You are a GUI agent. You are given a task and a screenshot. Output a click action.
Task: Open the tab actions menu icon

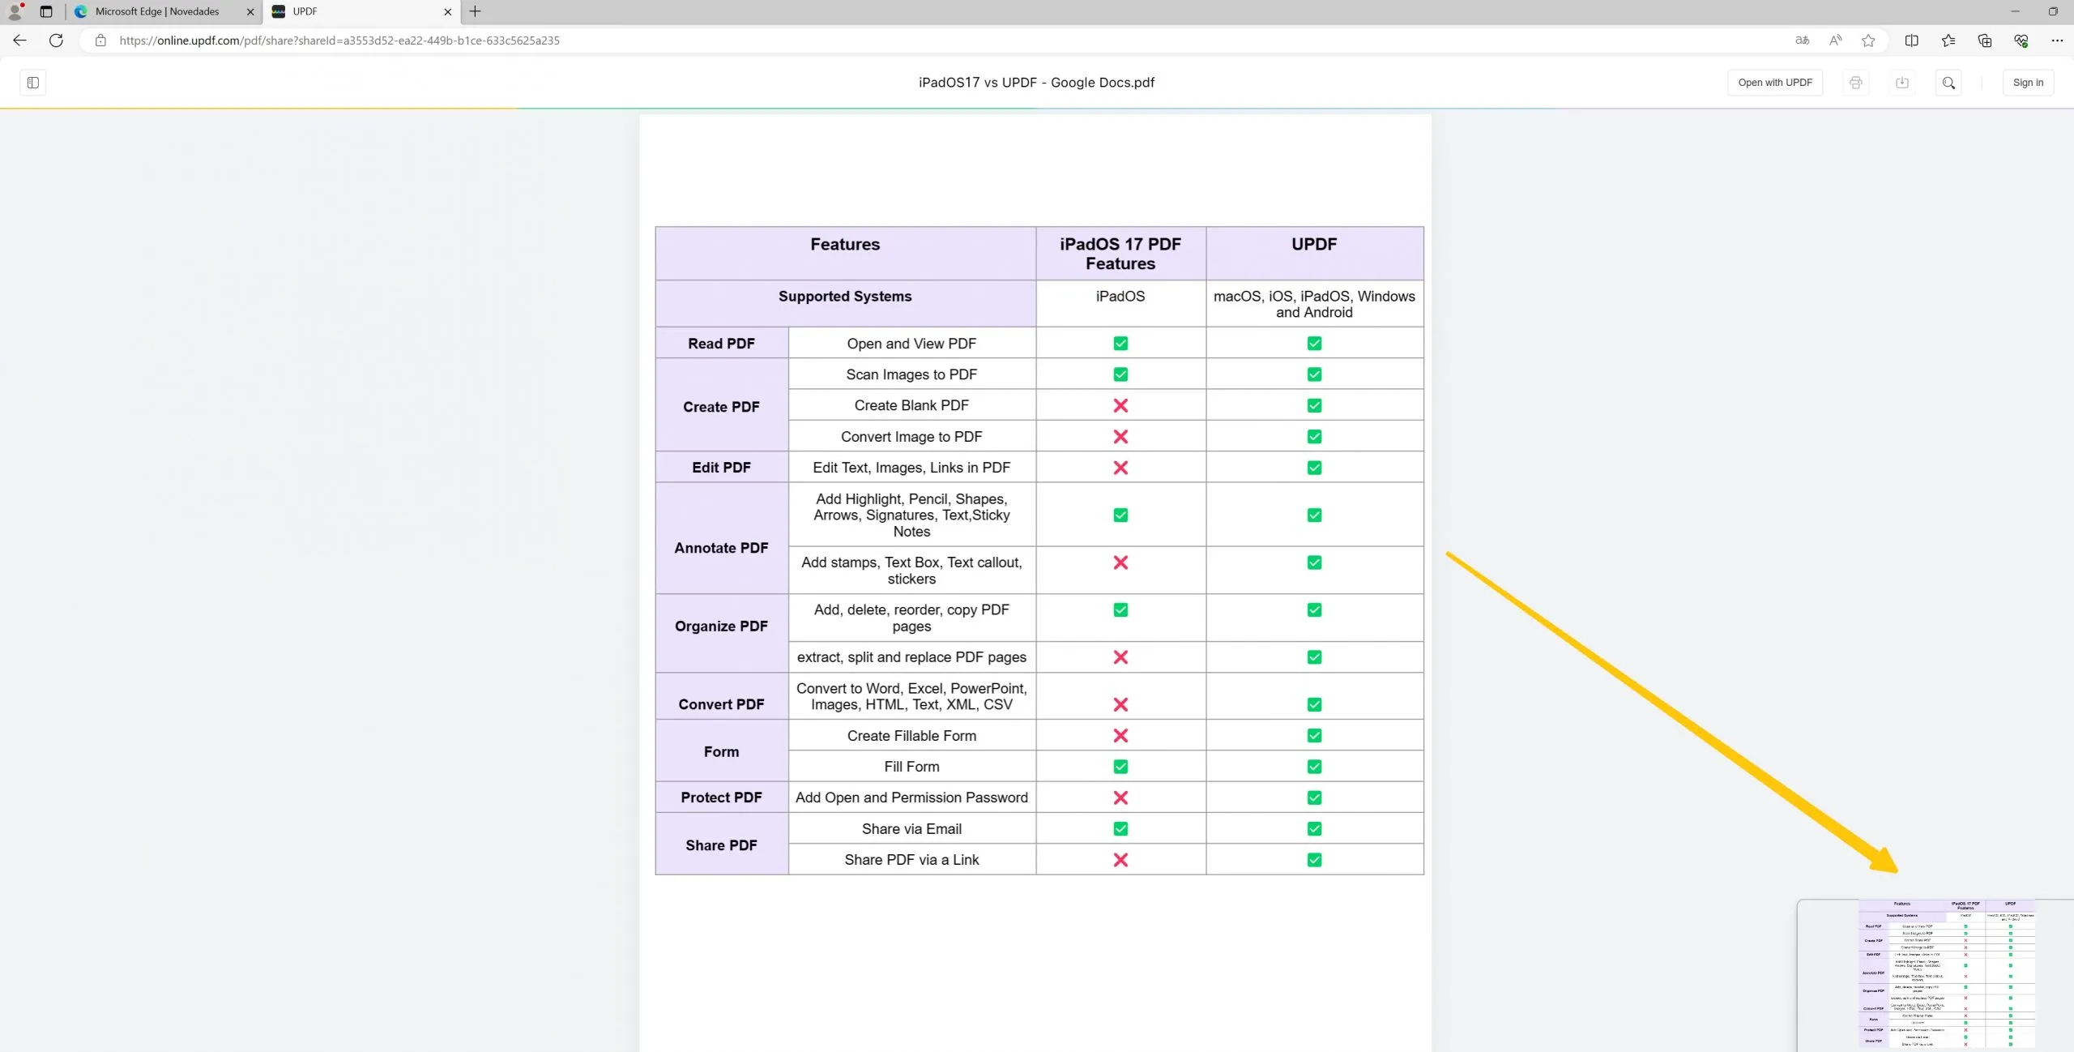click(x=46, y=11)
